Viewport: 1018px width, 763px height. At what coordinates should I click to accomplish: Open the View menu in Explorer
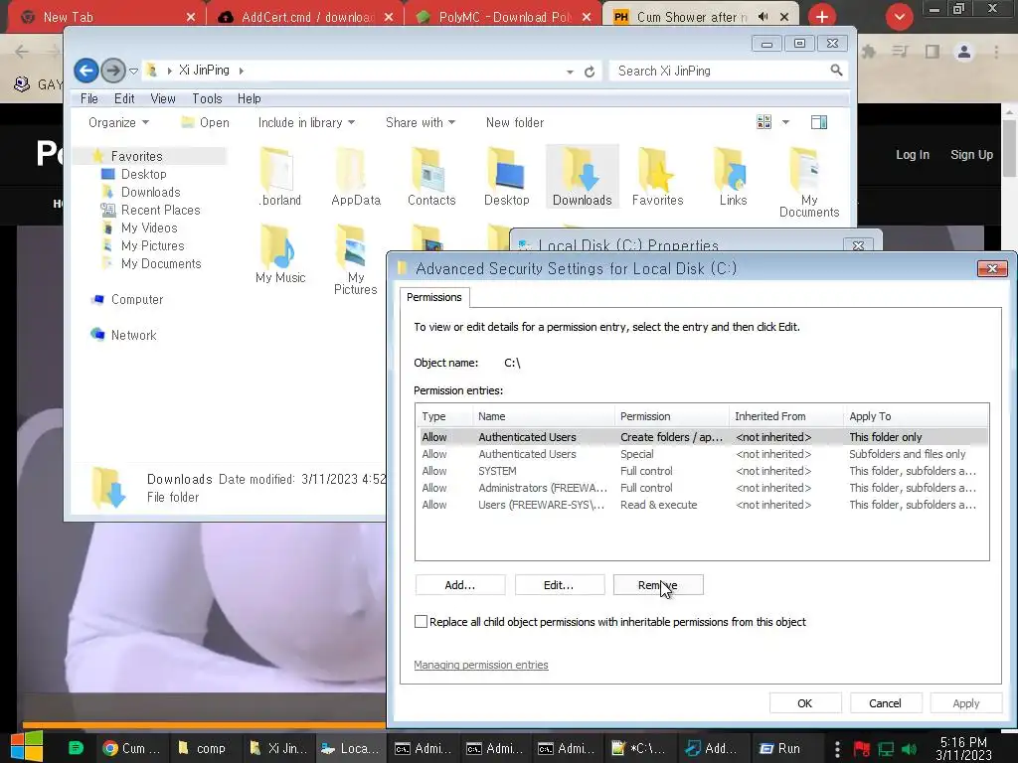[163, 98]
